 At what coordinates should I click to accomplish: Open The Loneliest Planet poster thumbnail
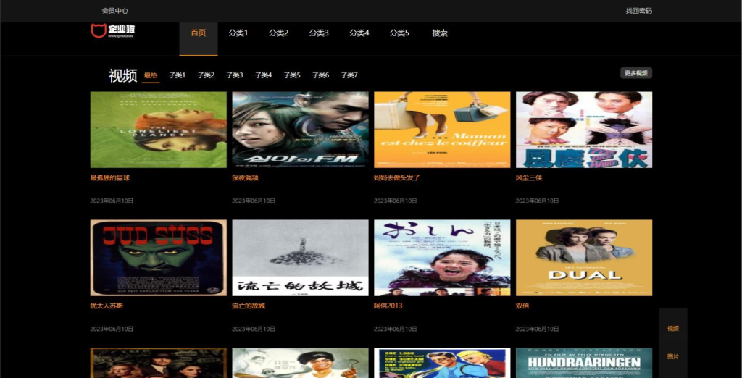point(158,130)
